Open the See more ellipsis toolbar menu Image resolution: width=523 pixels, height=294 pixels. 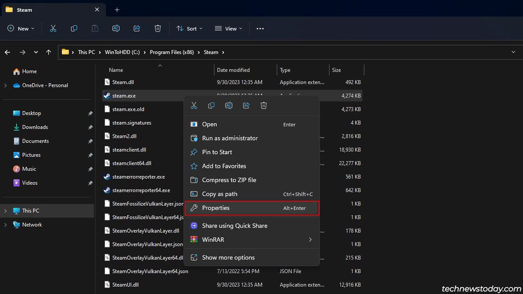(260, 28)
